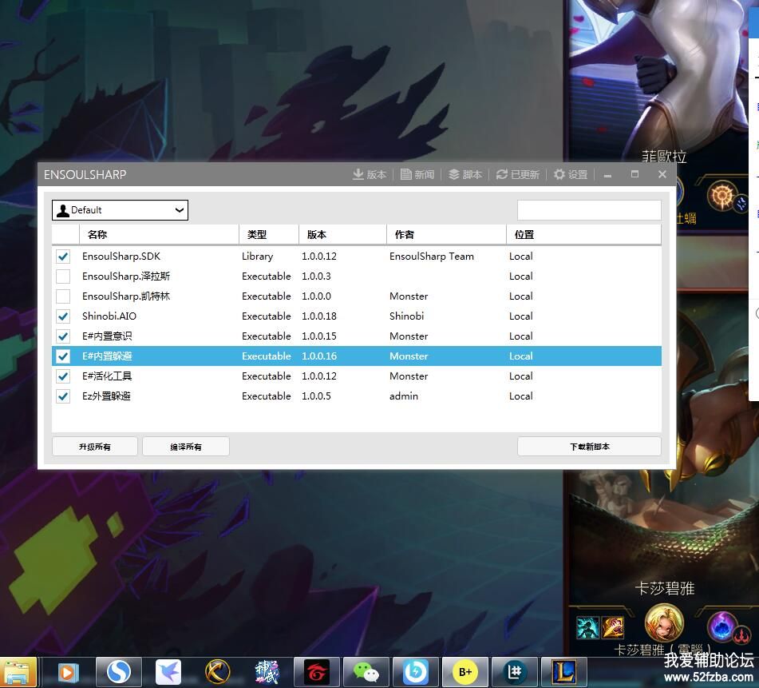Screen dimensions: 759x688
Task: Open the 脚本 scripts menu item
Action: (x=465, y=174)
